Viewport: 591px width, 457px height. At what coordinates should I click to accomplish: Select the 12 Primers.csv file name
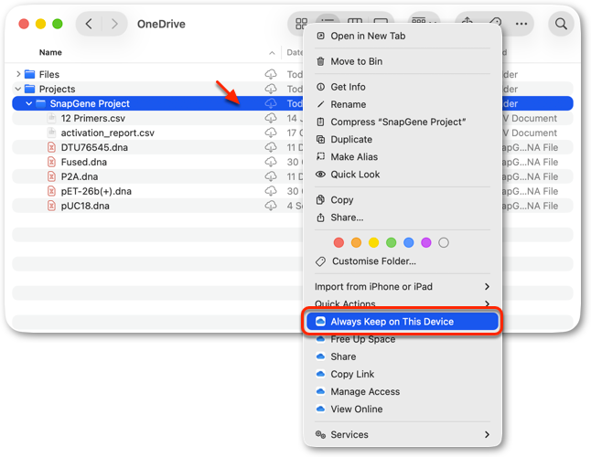(93, 118)
